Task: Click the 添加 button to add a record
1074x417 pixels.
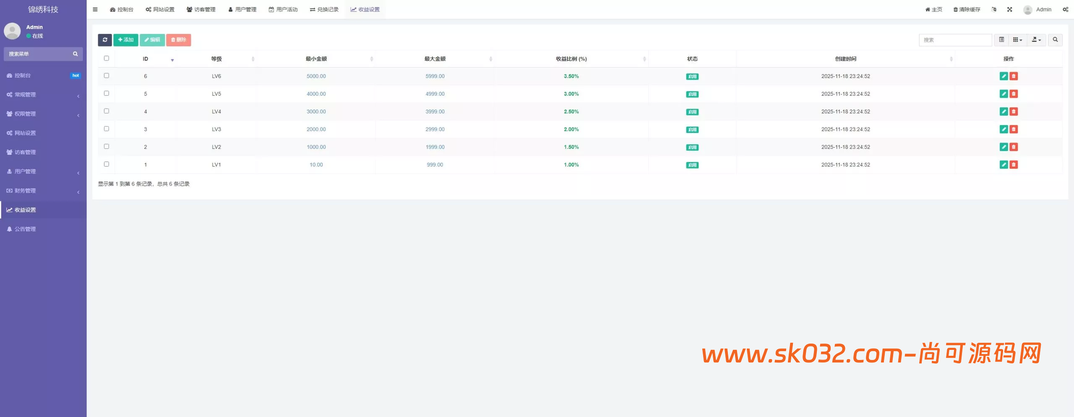Action: [126, 40]
